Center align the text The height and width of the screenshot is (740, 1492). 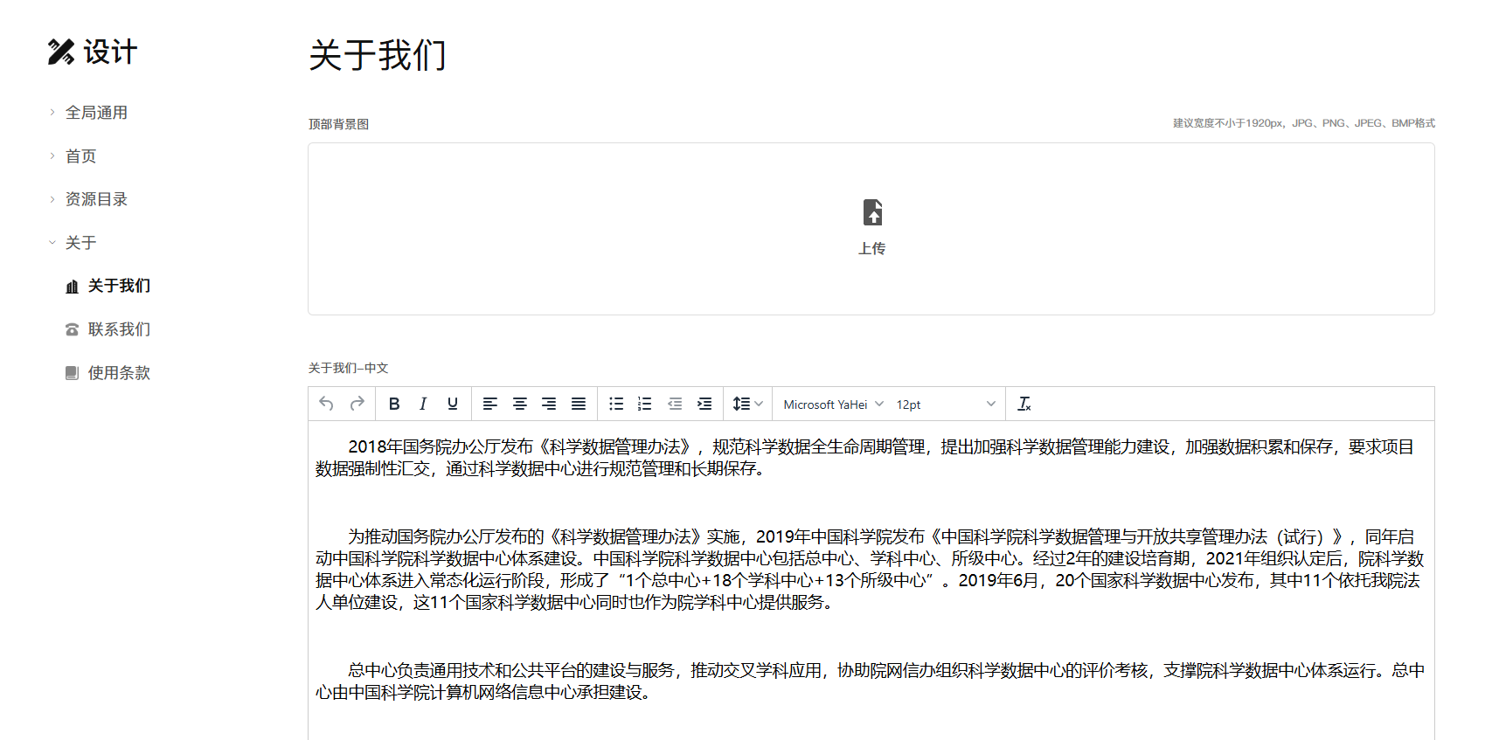[x=520, y=404]
